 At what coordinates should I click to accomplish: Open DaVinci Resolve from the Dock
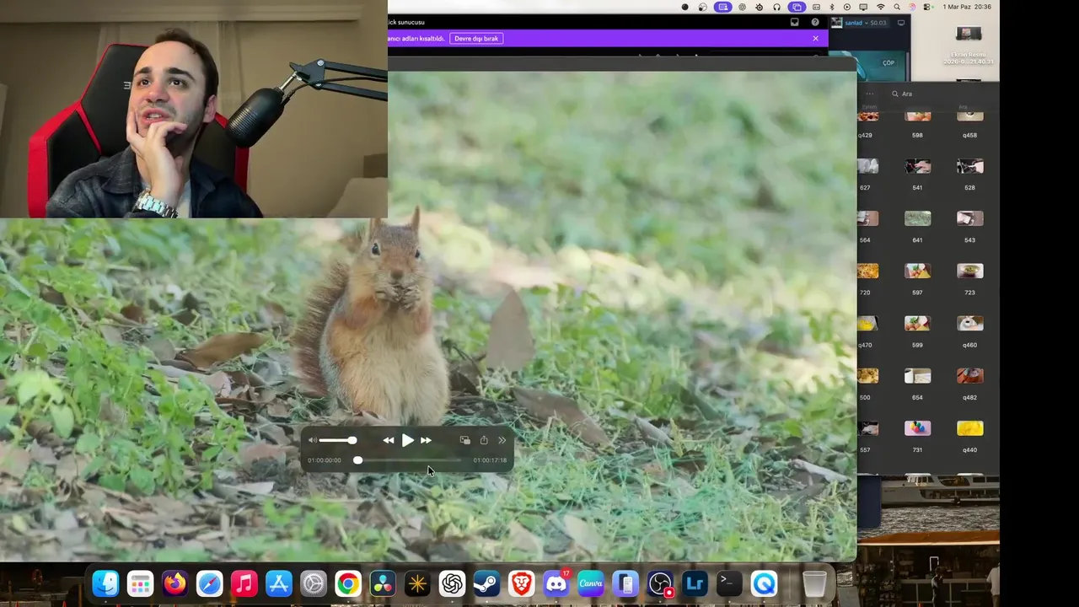click(x=382, y=583)
